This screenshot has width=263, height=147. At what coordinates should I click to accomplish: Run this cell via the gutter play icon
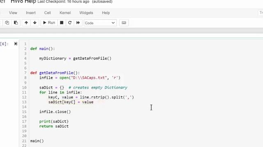[16, 44]
